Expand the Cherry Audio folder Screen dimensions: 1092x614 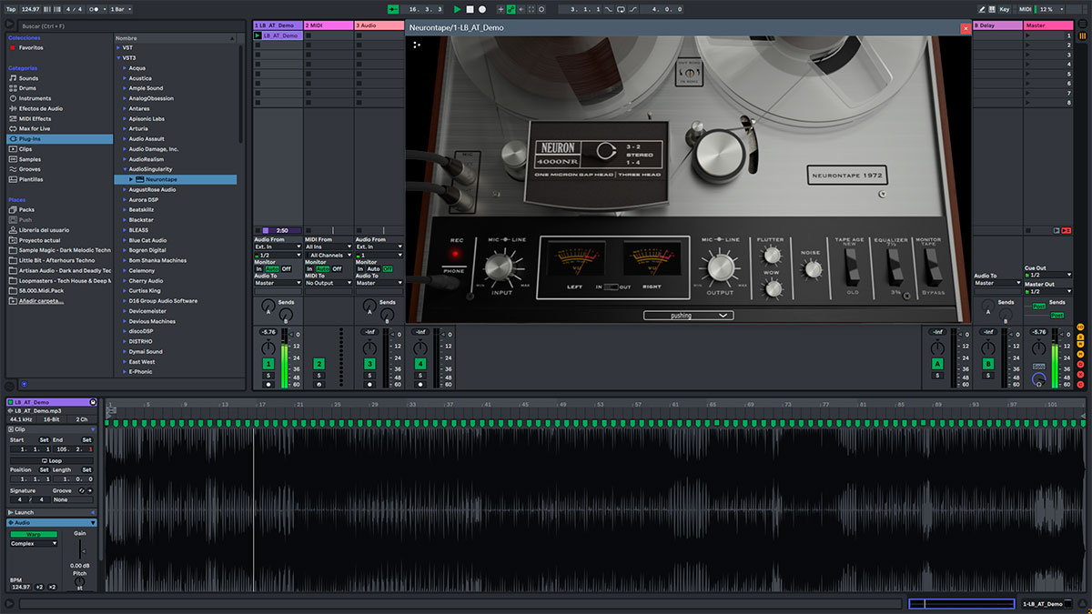125,280
